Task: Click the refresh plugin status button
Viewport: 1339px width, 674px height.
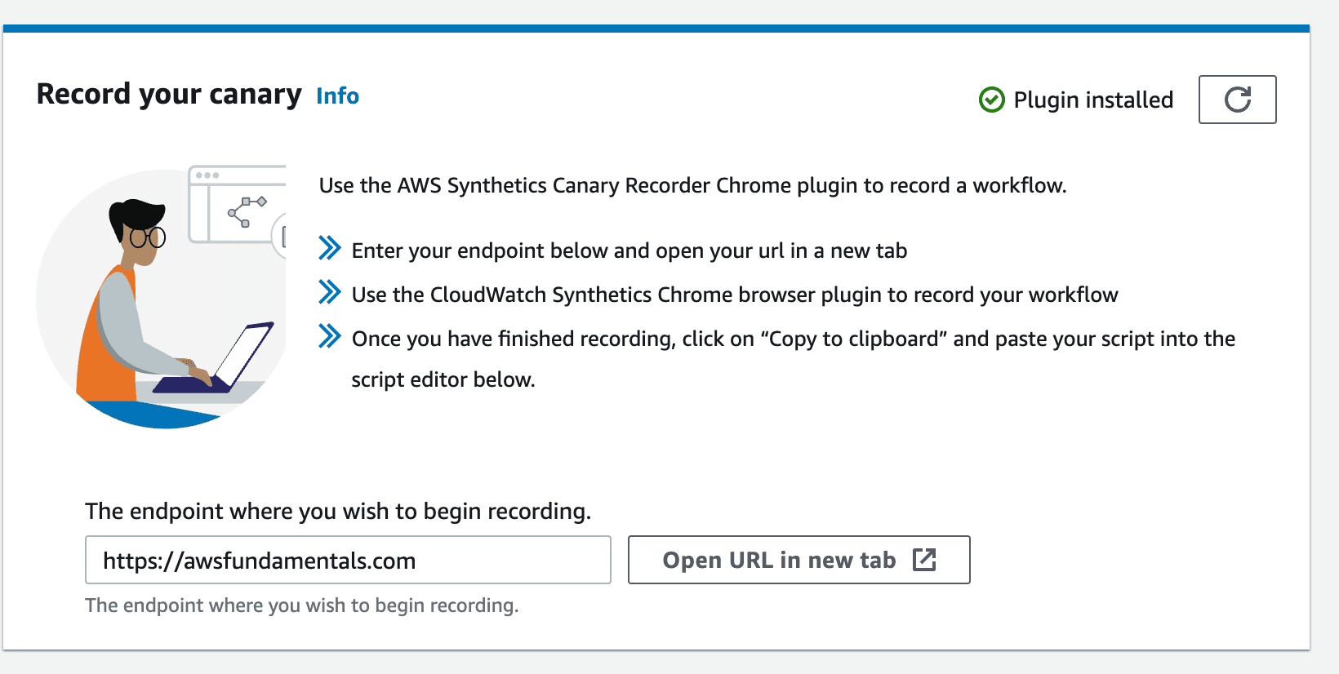Action: [x=1237, y=100]
